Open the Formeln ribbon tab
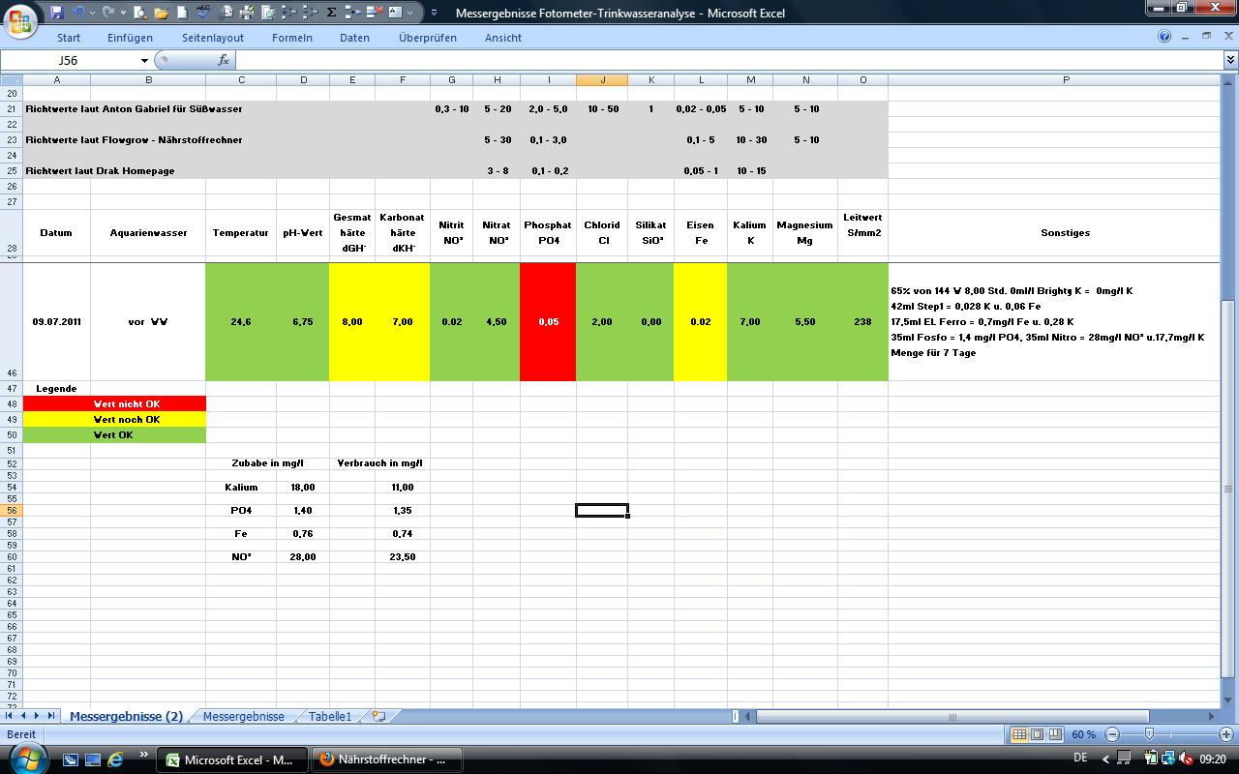1239x774 pixels. [291, 38]
